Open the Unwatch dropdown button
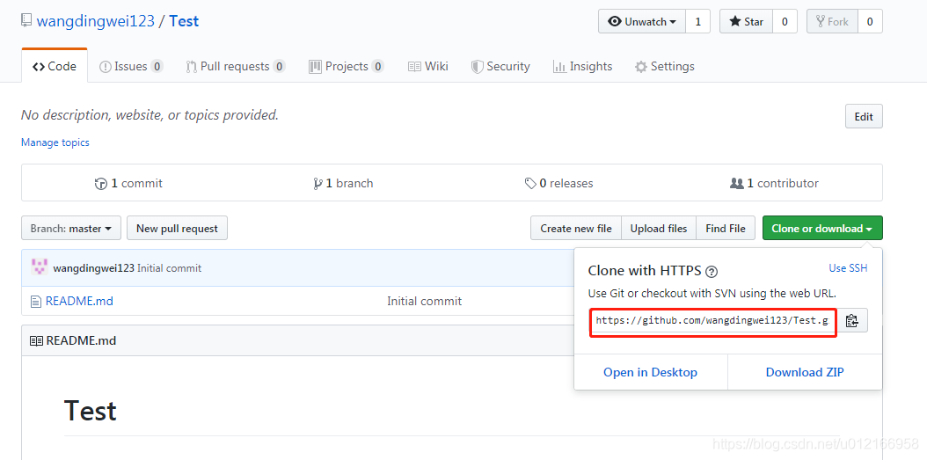The image size is (927, 460). 642,21
